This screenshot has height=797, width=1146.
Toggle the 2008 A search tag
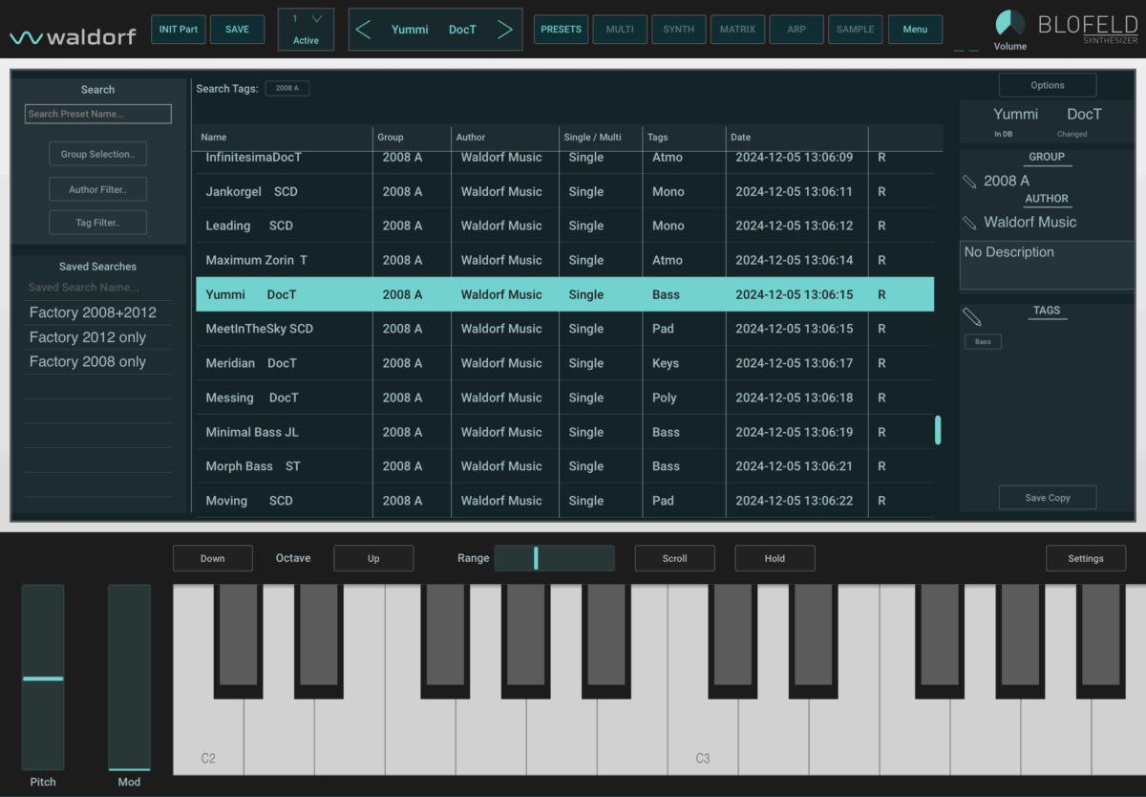(287, 87)
